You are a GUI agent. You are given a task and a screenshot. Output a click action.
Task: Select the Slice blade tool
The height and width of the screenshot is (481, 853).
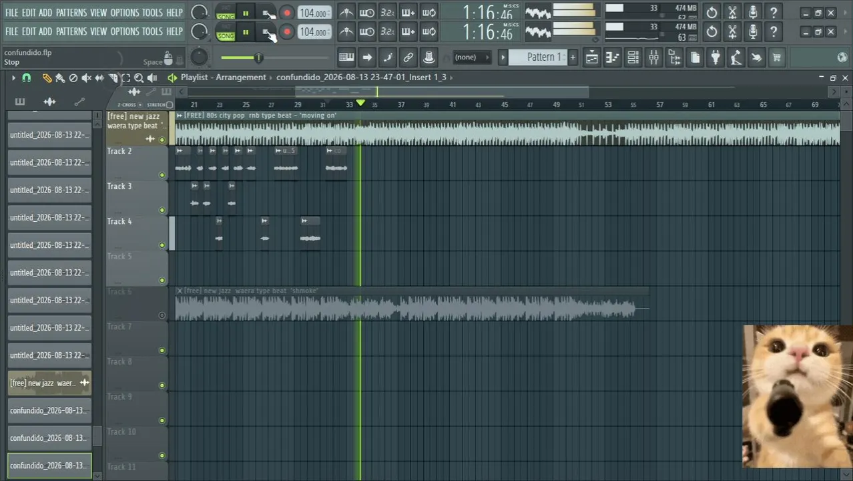[113, 77]
